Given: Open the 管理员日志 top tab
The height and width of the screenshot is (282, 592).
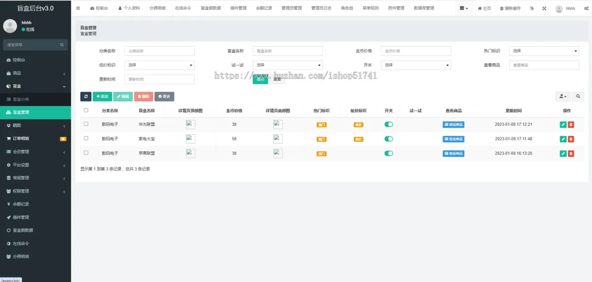Looking at the screenshot, I should coord(321,8).
